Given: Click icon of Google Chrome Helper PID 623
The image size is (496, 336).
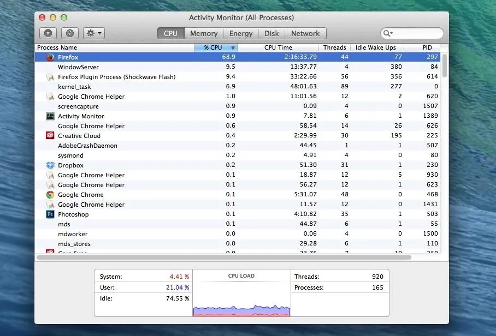Looking at the screenshot, I should (50, 185).
